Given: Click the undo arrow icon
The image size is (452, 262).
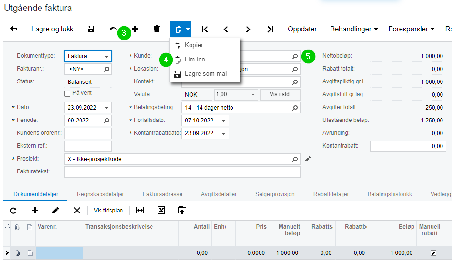Looking at the screenshot, I should pyautogui.click(x=113, y=29).
